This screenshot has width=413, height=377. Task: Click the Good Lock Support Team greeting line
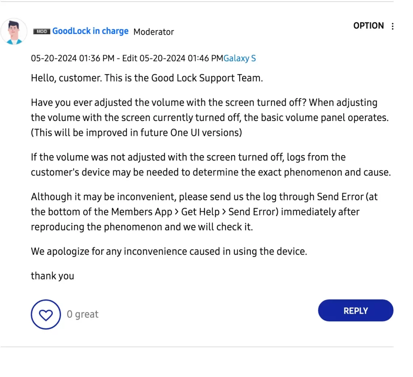coord(147,78)
